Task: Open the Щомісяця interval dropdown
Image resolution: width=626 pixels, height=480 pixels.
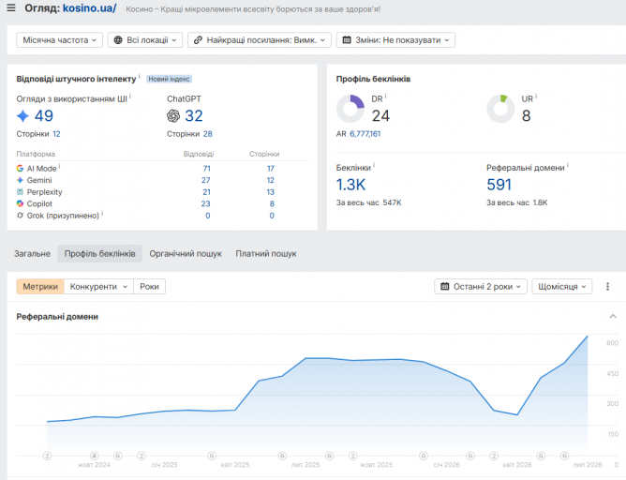Action: click(x=561, y=286)
